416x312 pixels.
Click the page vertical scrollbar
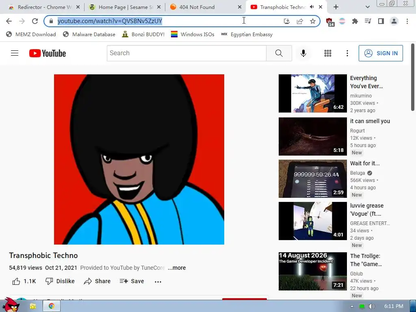click(413, 77)
